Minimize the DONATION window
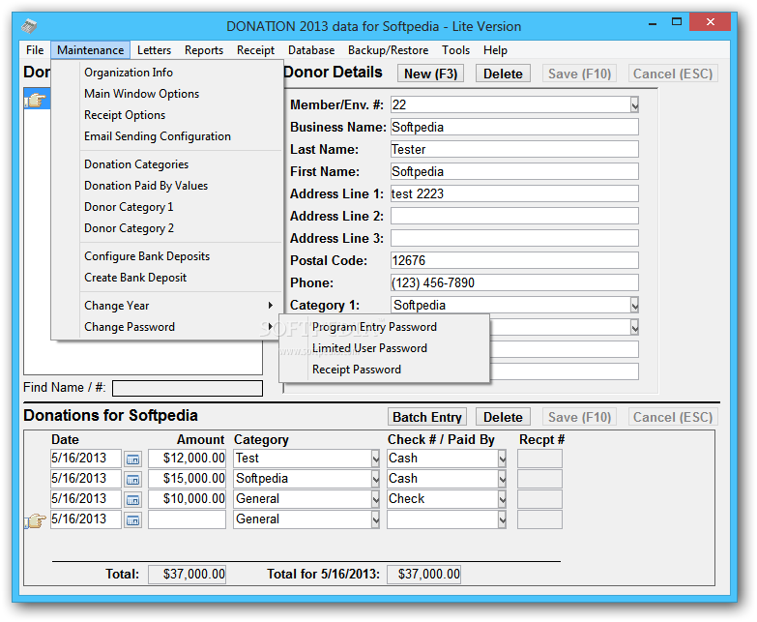The width and height of the screenshot is (757, 622). pyautogui.click(x=653, y=22)
